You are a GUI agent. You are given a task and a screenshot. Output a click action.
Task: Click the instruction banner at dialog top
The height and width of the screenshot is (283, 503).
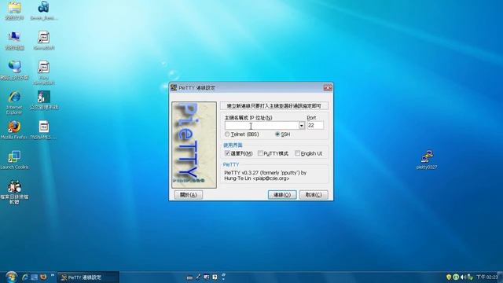[274, 106]
